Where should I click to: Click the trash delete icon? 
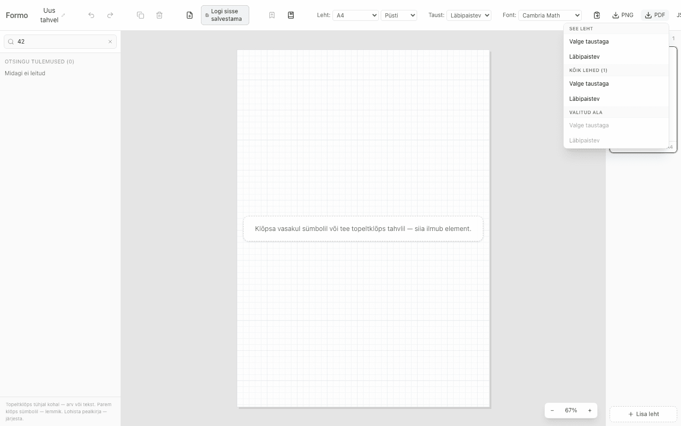click(x=159, y=15)
